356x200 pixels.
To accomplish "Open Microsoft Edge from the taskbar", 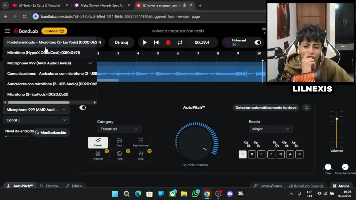I will pos(138,194).
